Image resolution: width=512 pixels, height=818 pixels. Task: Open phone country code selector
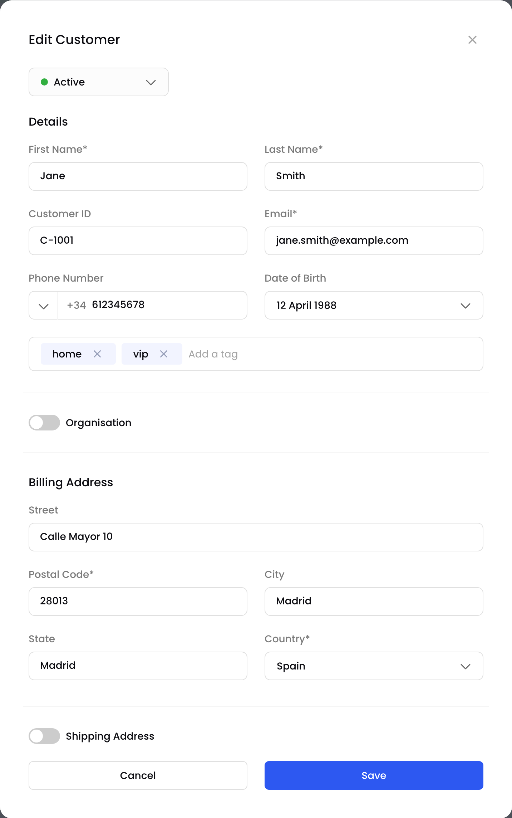point(43,305)
